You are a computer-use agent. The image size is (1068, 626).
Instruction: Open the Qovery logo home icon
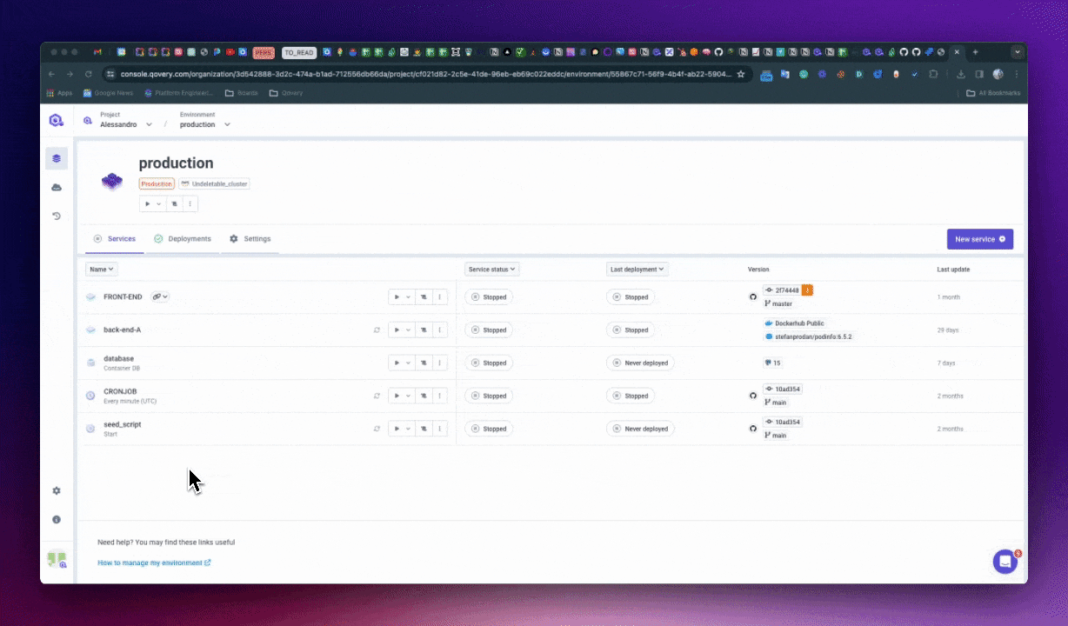coord(57,120)
